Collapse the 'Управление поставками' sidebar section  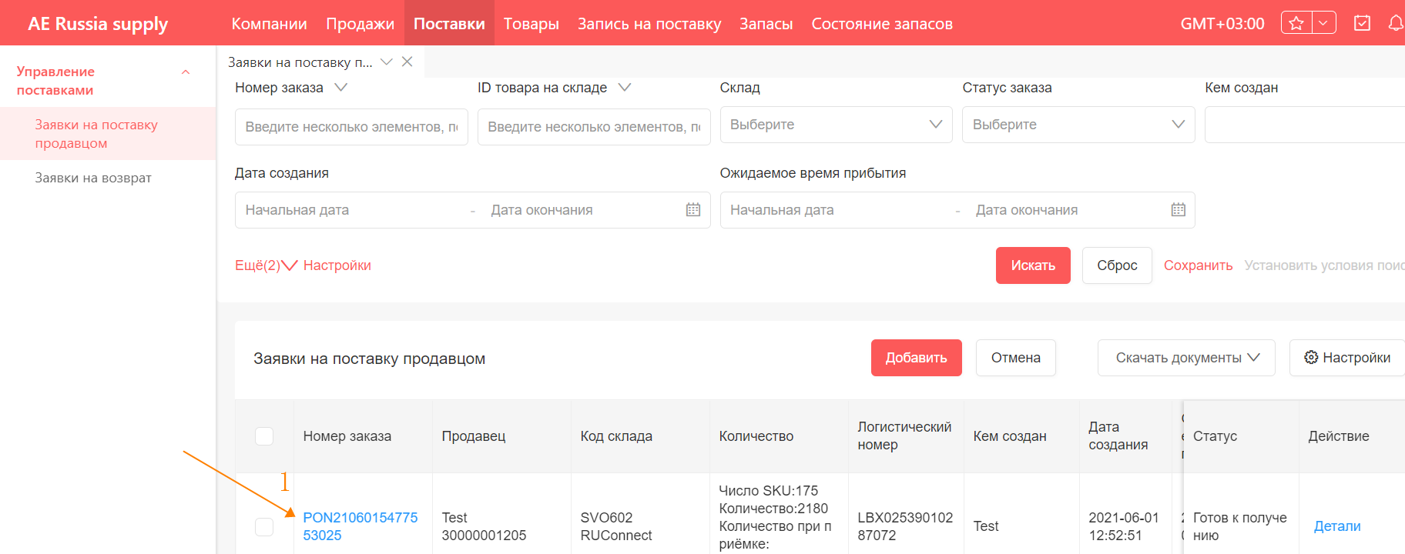[186, 72]
